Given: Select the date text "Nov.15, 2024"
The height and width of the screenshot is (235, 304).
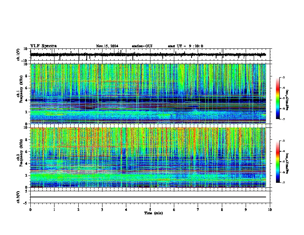Looking at the screenshot, I should click(107, 46).
